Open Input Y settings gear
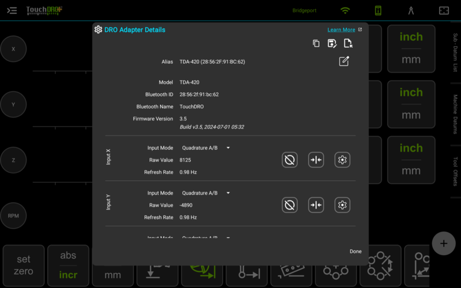This screenshot has width=461, height=288. (x=342, y=205)
